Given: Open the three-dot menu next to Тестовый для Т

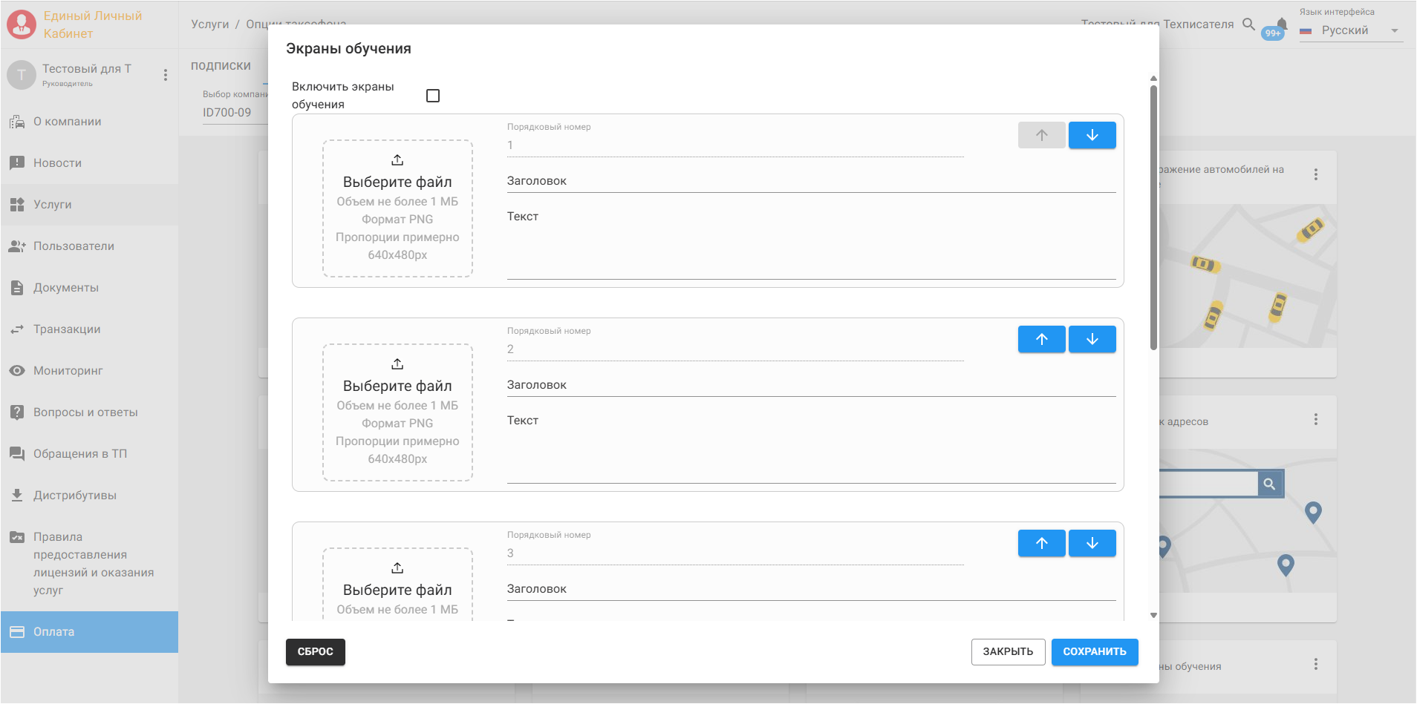Looking at the screenshot, I should coord(166,75).
